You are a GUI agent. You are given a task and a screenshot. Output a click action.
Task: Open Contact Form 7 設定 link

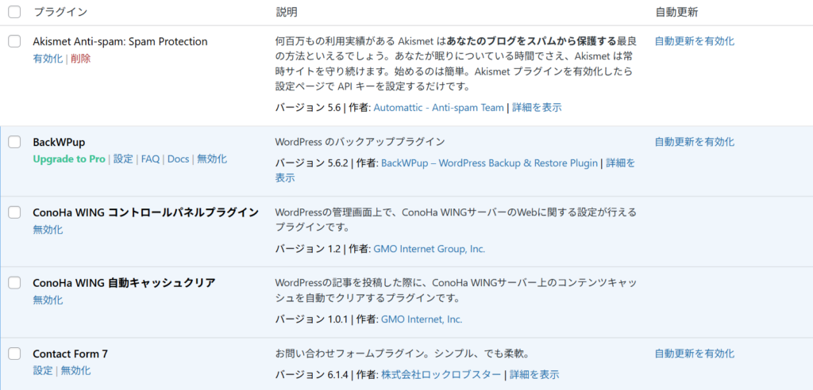(x=43, y=371)
